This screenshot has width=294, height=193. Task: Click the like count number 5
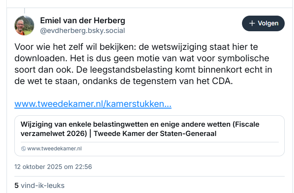pos(16,185)
